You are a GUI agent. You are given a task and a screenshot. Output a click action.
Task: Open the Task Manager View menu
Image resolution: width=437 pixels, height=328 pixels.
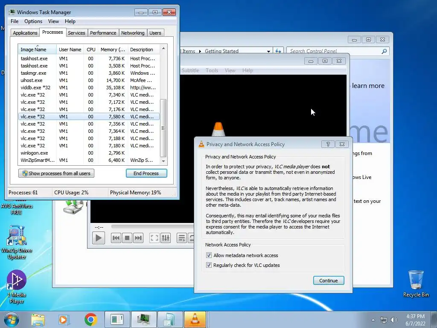tap(53, 21)
